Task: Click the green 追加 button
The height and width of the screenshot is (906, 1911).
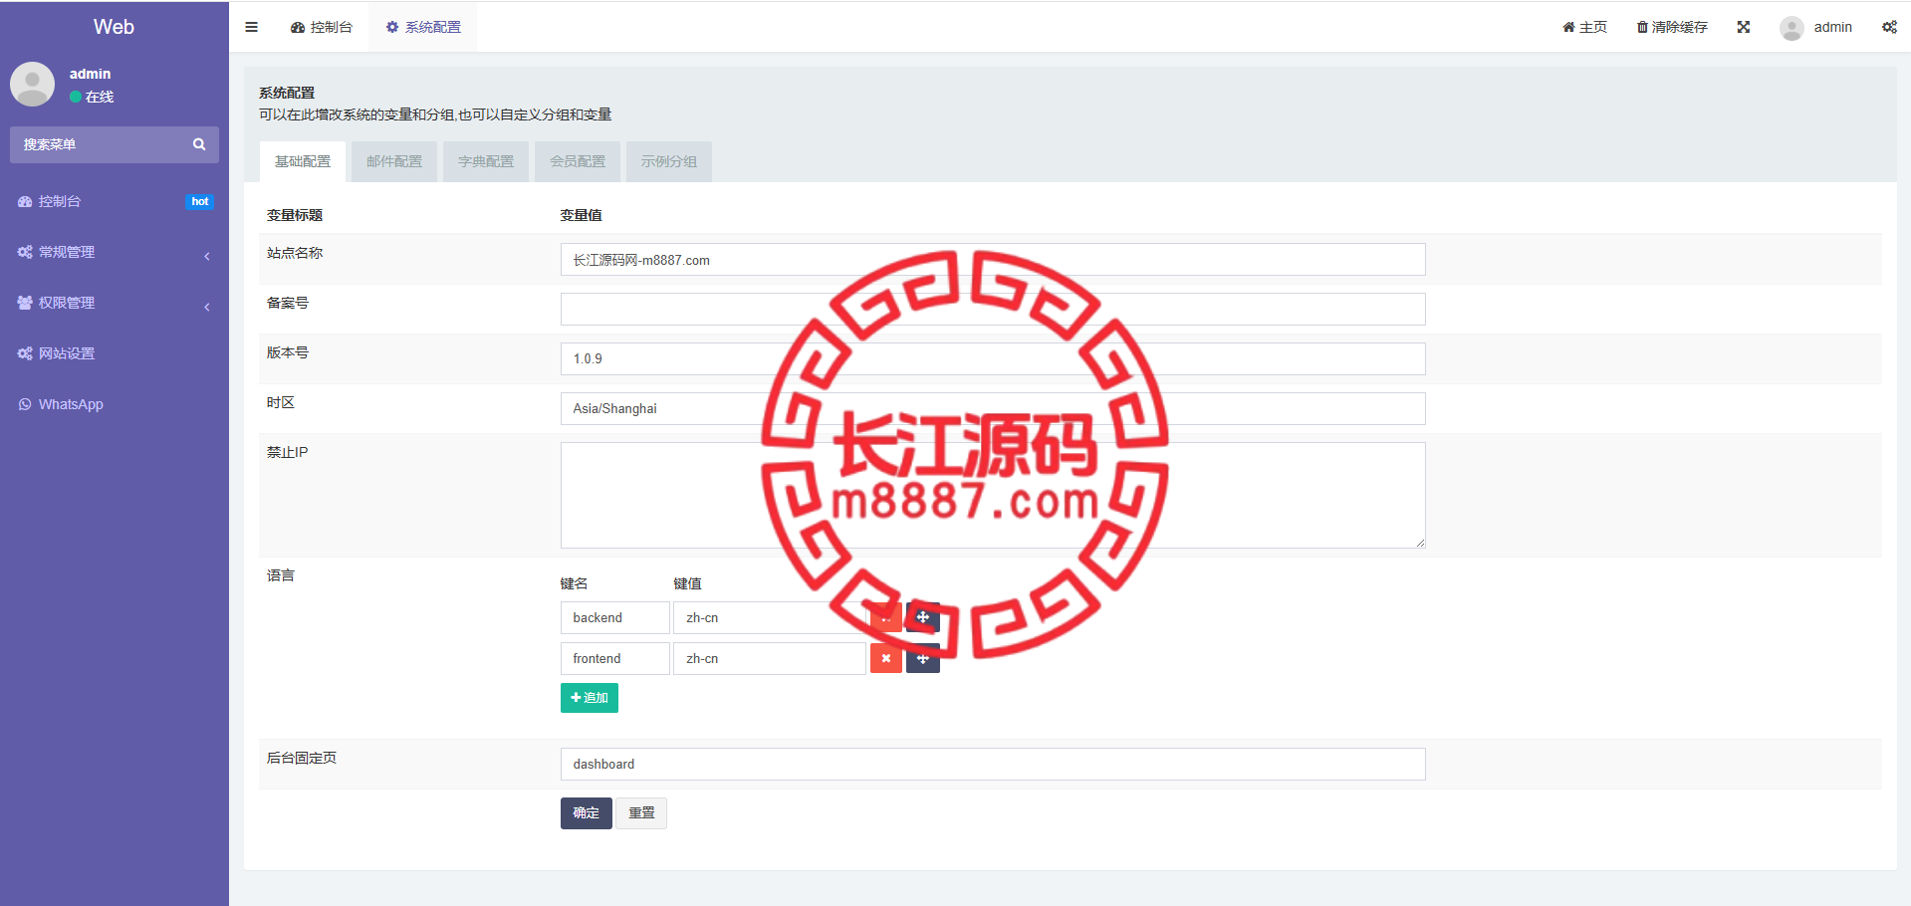Action: pos(590,698)
